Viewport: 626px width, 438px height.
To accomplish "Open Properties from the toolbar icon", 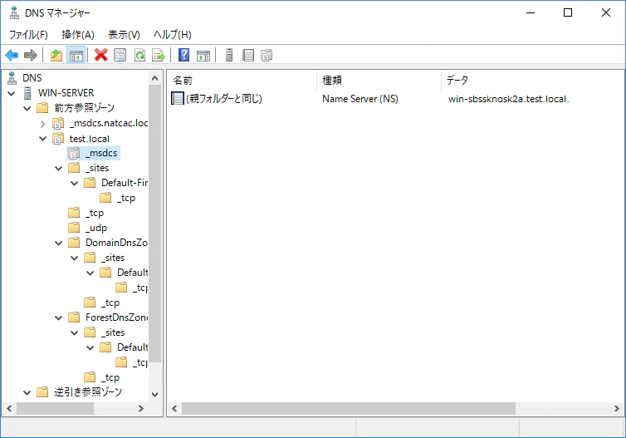I will (120, 55).
